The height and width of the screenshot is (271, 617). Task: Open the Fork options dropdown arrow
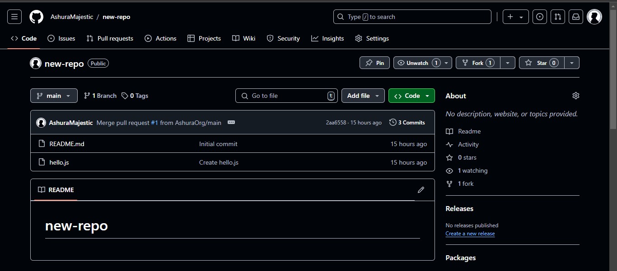508,63
